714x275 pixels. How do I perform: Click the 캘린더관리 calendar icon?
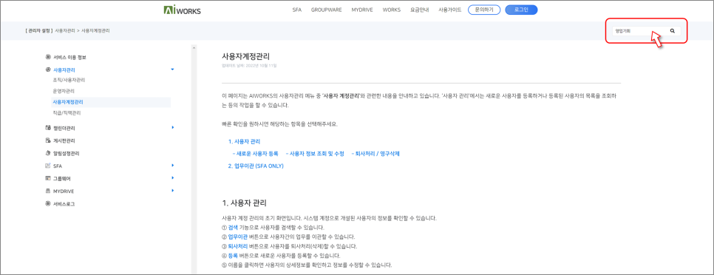[x=48, y=128]
